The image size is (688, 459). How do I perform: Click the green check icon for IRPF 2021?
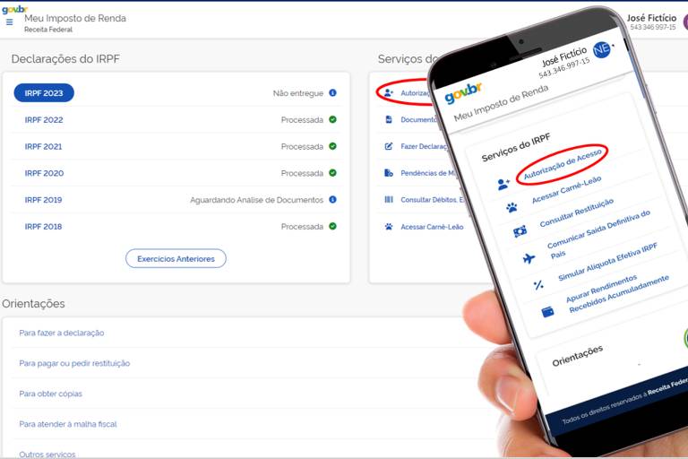(332, 146)
